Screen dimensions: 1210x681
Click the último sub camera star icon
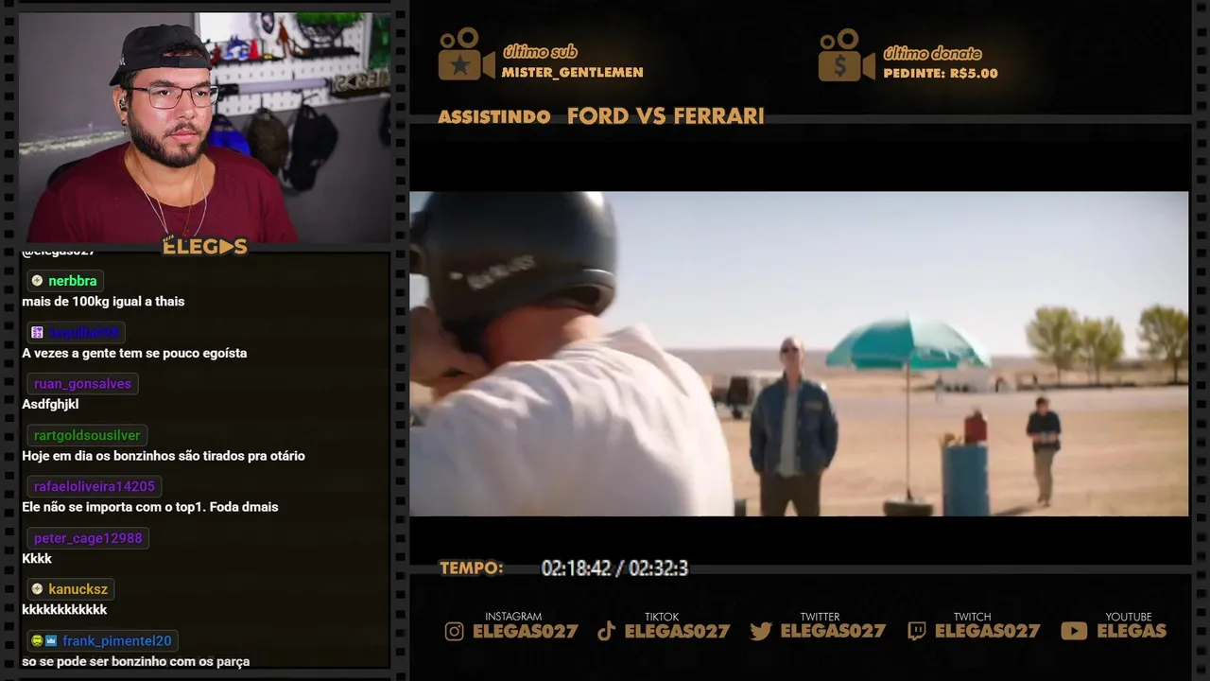[466, 55]
